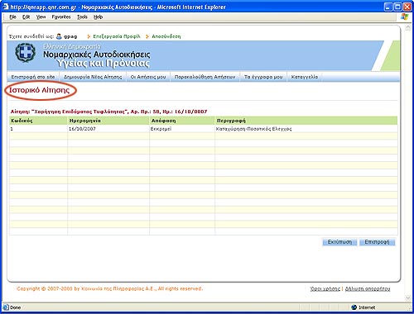Click the Αποσύνδεση logout link
The width and height of the screenshot is (414, 314).
166,36
